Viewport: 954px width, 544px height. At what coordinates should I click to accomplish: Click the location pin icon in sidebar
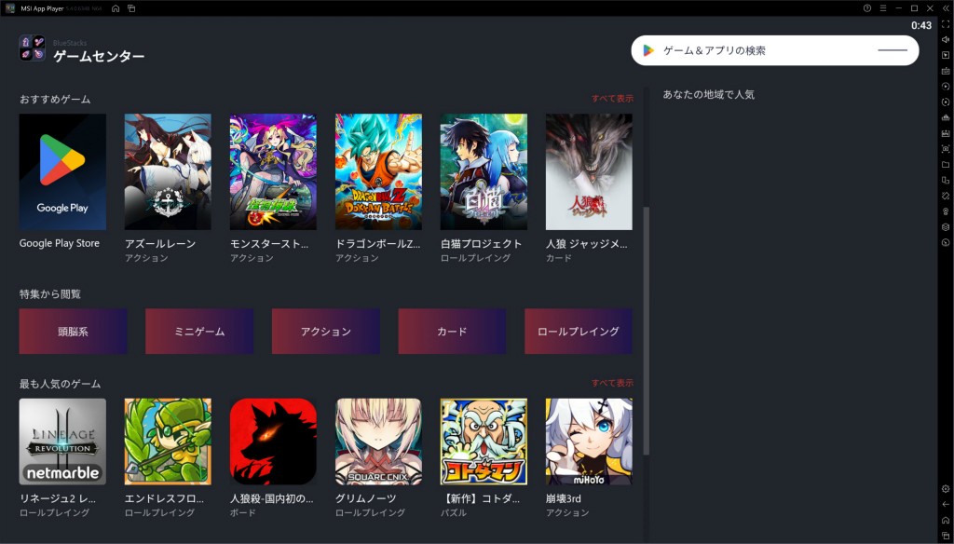946,211
